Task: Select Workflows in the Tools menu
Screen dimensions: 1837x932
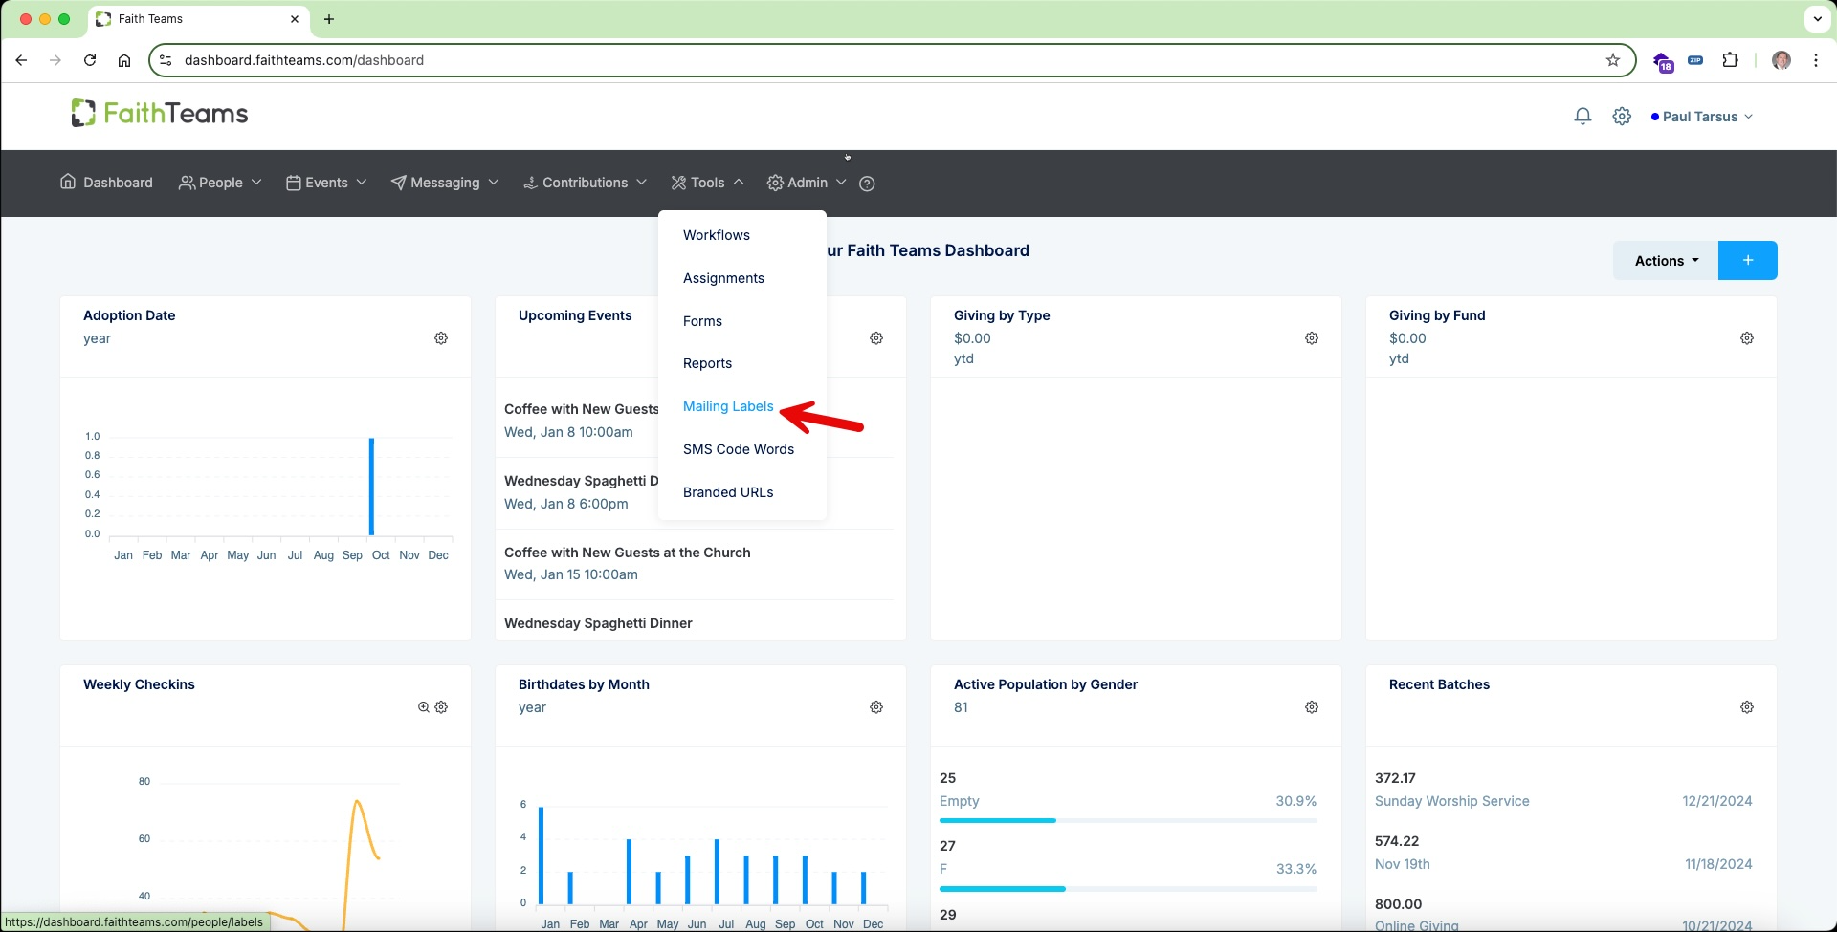Action: [x=717, y=235]
